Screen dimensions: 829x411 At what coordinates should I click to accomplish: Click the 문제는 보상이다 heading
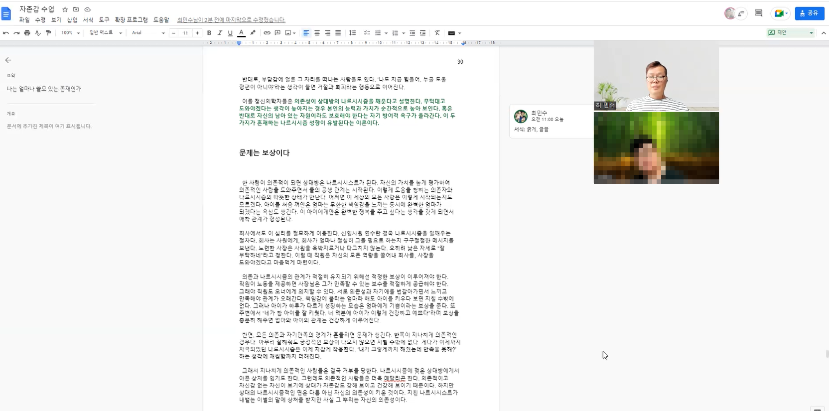[264, 153]
